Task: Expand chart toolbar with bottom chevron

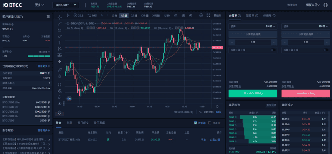Action: 60,113
